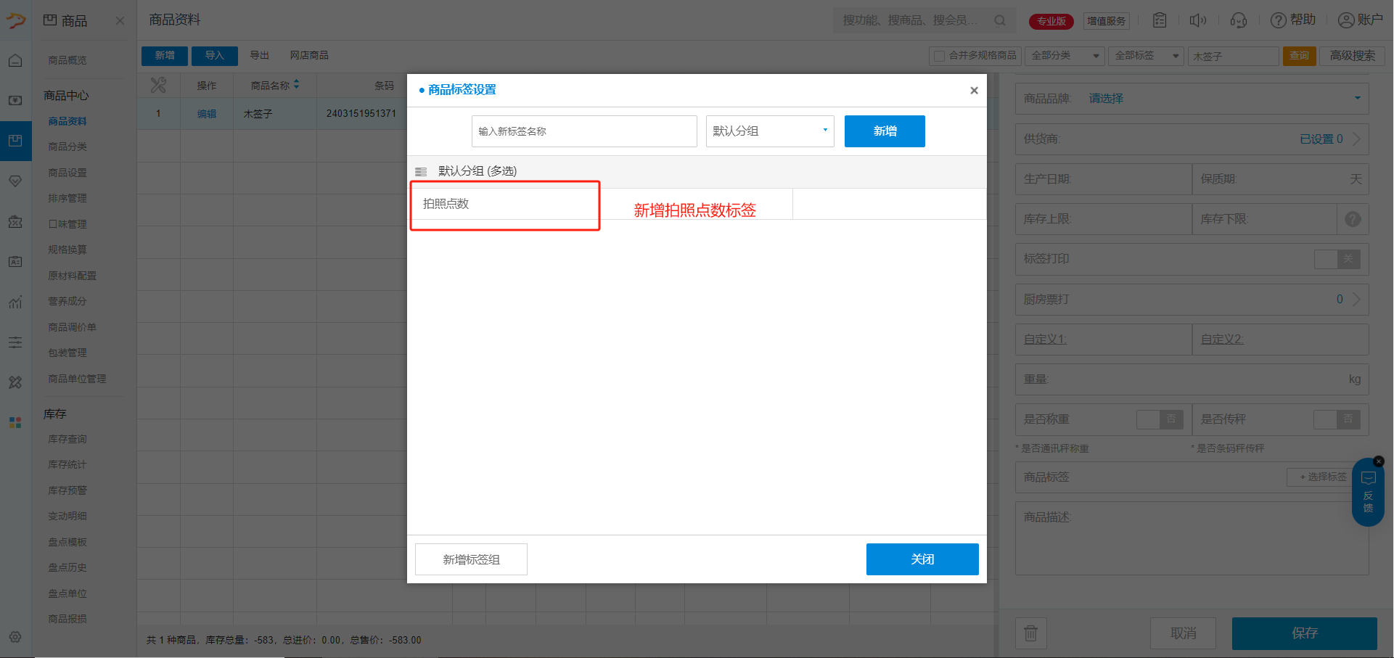
Task: Click the 输入新标签名称 input field
Action: pyautogui.click(x=583, y=131)
